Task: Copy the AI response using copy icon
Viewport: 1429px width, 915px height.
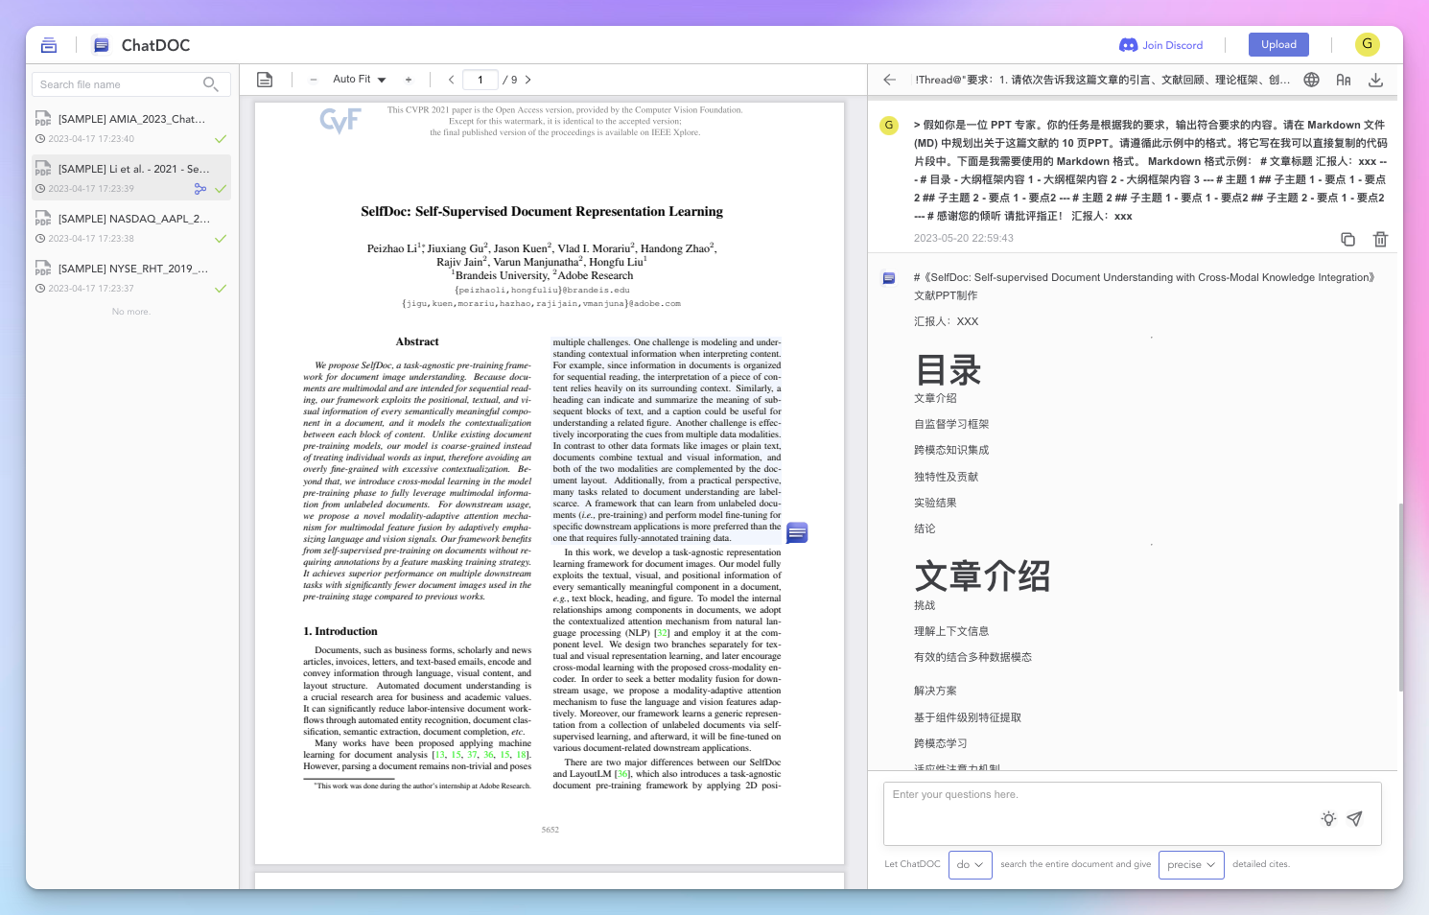Action: tap(1348, 239)
